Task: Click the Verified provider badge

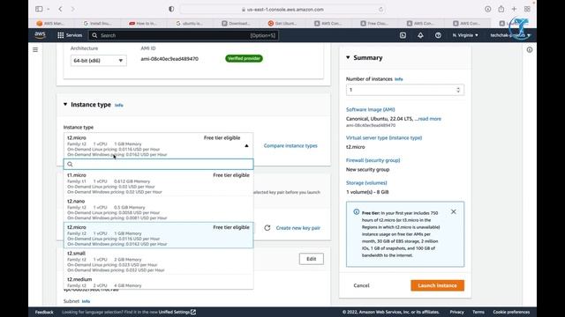Action: point(244,58)
